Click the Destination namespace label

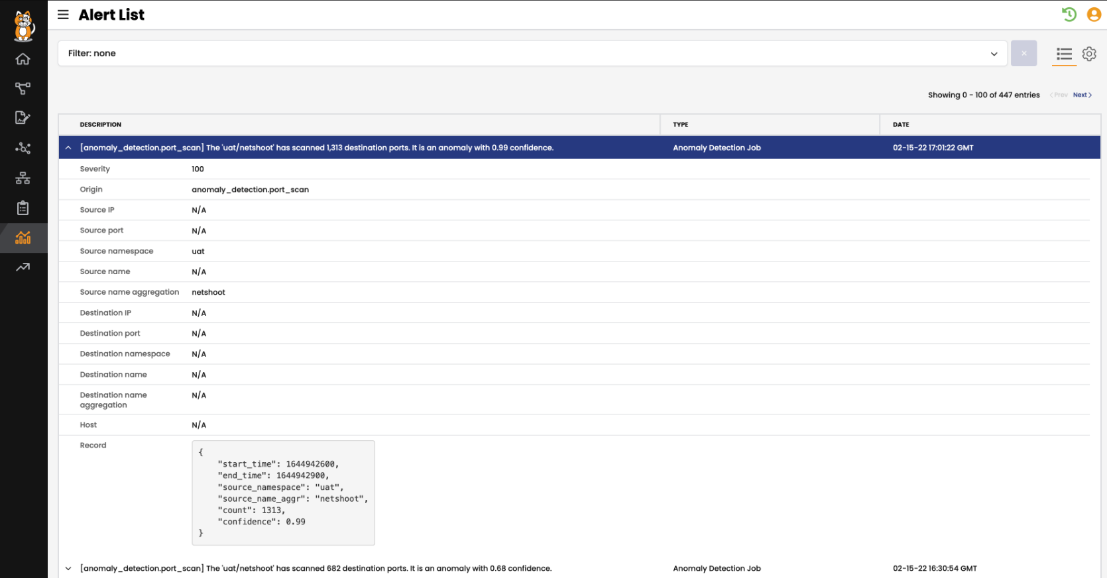[125, 354]
